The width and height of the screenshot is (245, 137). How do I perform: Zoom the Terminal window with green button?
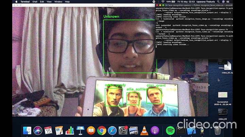tap(163, 5)
